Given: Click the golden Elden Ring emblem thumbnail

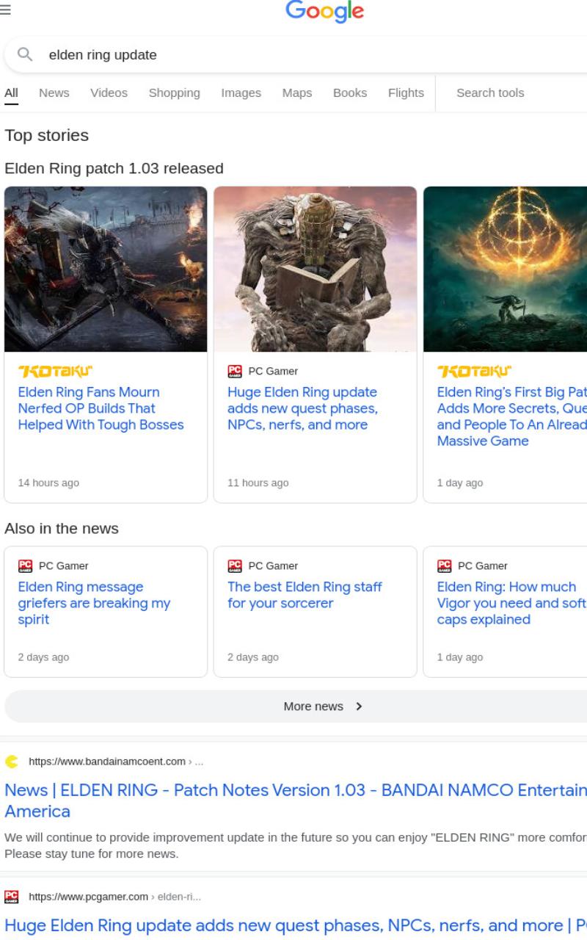Looking at the screenshot, I should coord(506,269).
